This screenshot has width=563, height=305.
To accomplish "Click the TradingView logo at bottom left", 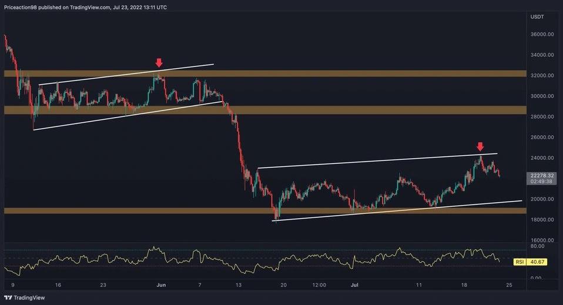I will click(x=25, y=297).
